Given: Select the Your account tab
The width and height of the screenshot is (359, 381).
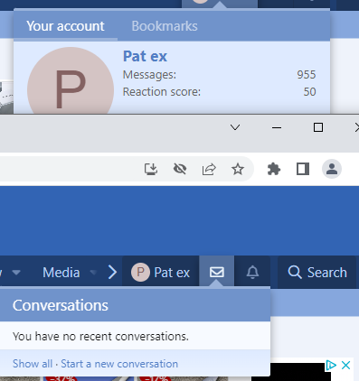Looking at the screenshot, I should 65,26.
